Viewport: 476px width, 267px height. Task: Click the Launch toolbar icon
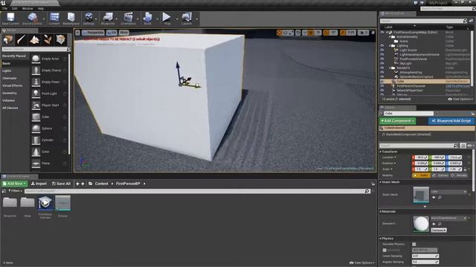coord(187,18)
